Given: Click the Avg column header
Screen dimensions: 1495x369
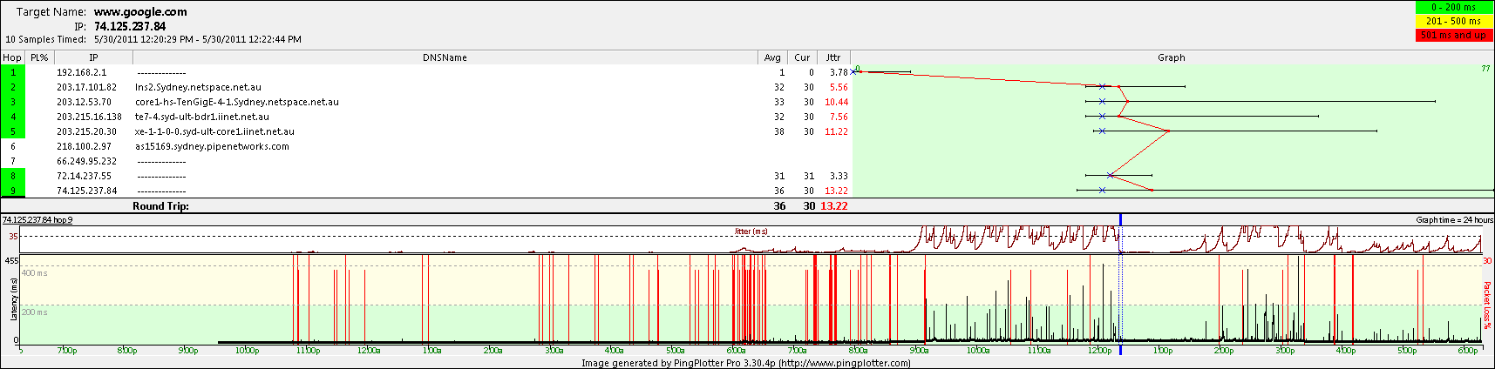Looking at the screenshot, I should point(772,57).
